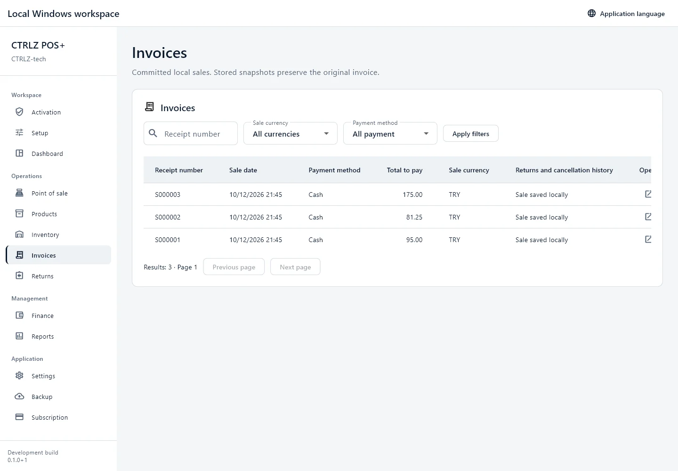Select receipt number S000002 cell
The height and width of the screenshot is (471, 678).
click(x=168, y=217)
